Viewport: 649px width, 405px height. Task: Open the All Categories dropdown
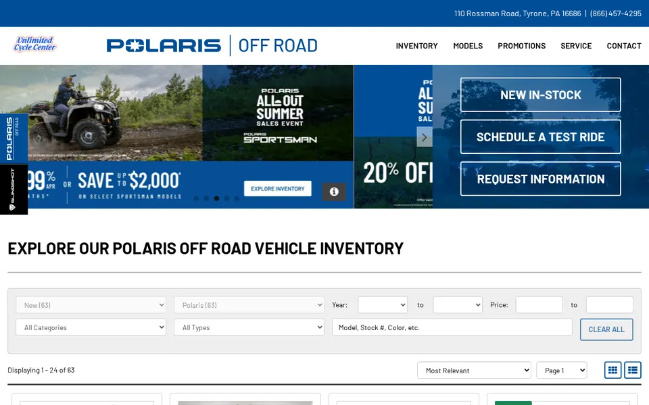click(x=91, y=327)
